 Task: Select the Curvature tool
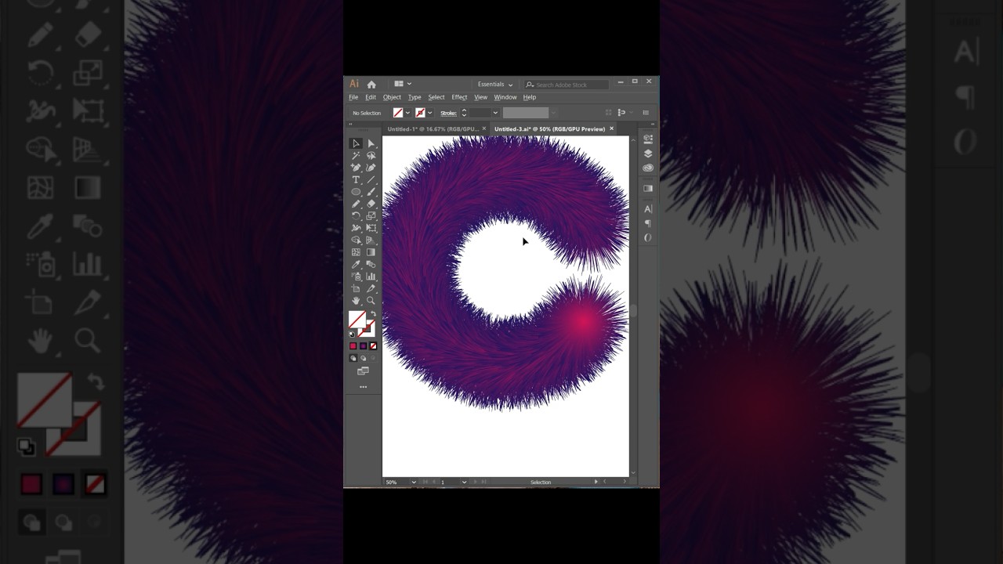371,168
